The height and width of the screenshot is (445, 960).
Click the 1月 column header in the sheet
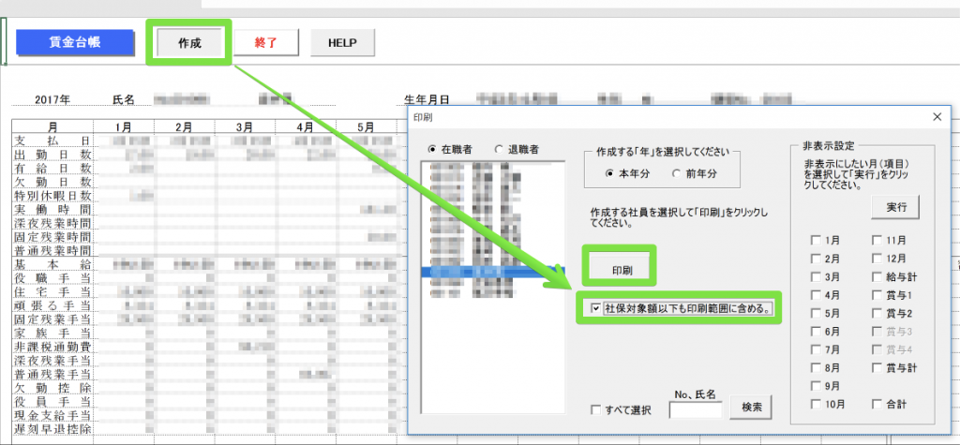pos(124,126)
